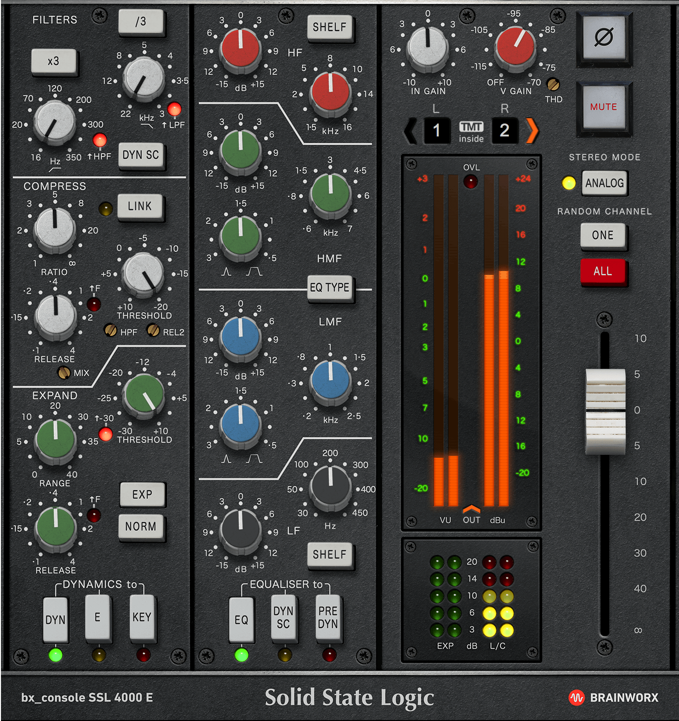679x721 pixels.
Task: Open the ANALOG stereo mode selector
Action: click(x=604, y=184)
